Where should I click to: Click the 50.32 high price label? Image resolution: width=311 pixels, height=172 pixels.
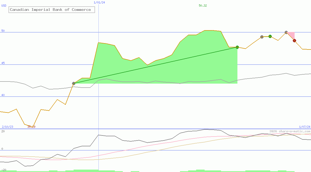pos(203,6)
